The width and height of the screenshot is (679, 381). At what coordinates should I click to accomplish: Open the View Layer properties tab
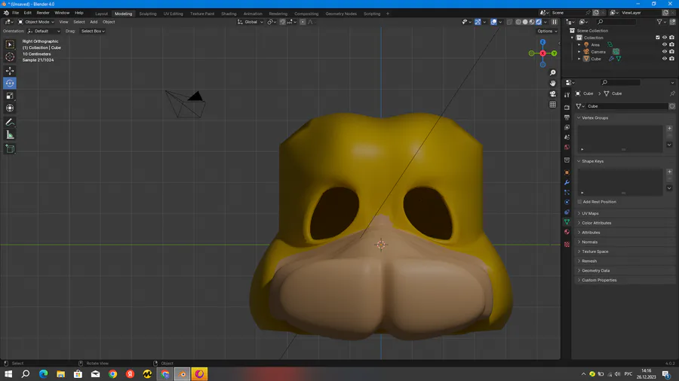[x=567, y=127]
